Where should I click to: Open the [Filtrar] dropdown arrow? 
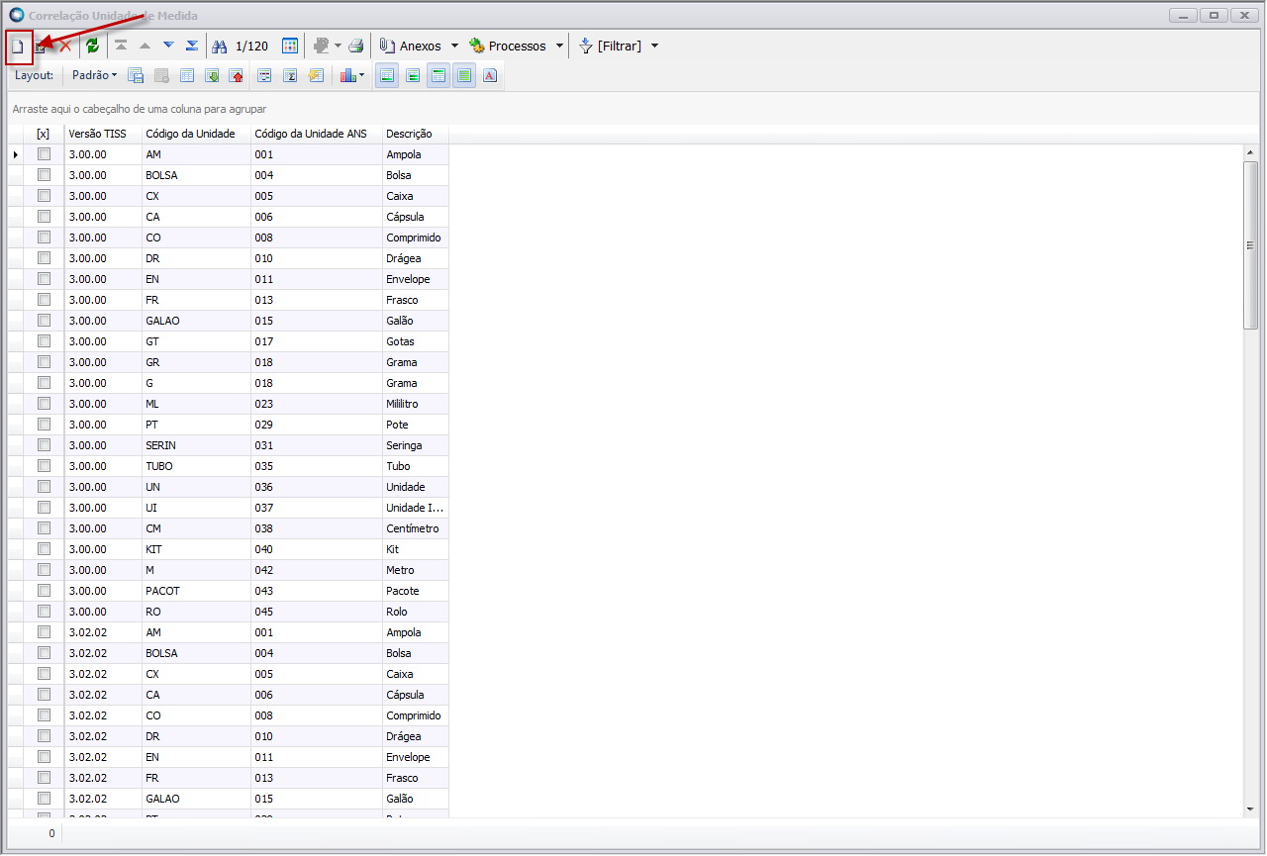coord(654,47)
